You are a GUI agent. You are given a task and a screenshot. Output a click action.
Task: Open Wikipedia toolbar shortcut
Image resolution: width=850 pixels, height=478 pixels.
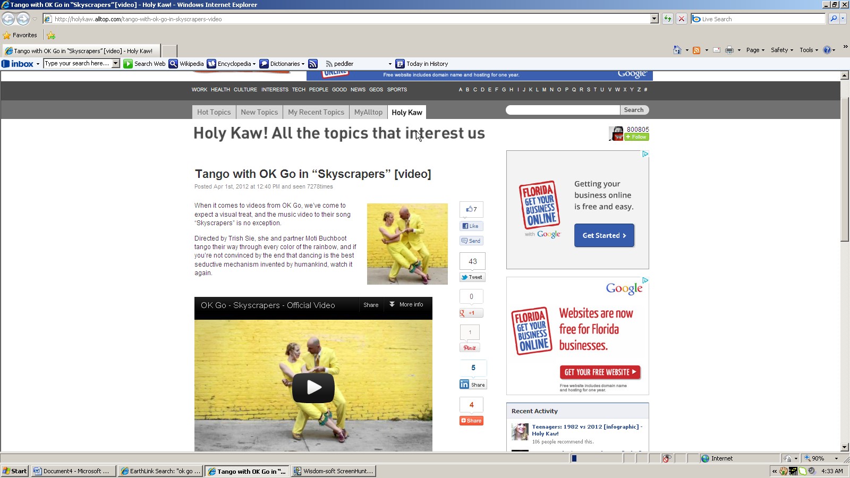186,64
